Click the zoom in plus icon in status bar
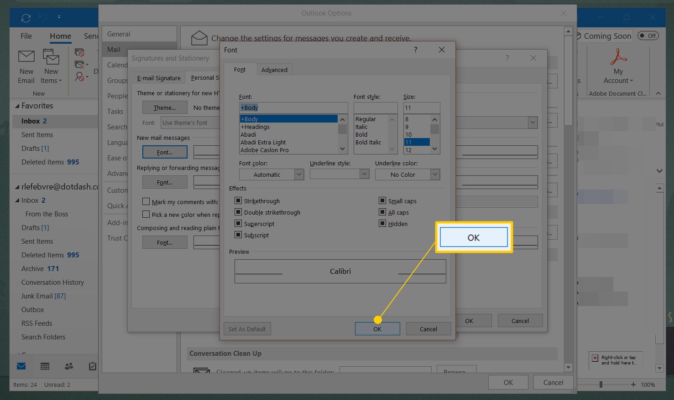The width and height of the screenshot is (674, 400). coord(633,385)
